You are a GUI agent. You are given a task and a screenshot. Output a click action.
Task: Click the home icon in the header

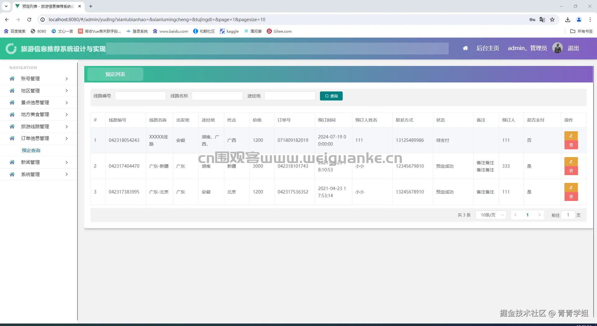[465, 48]
